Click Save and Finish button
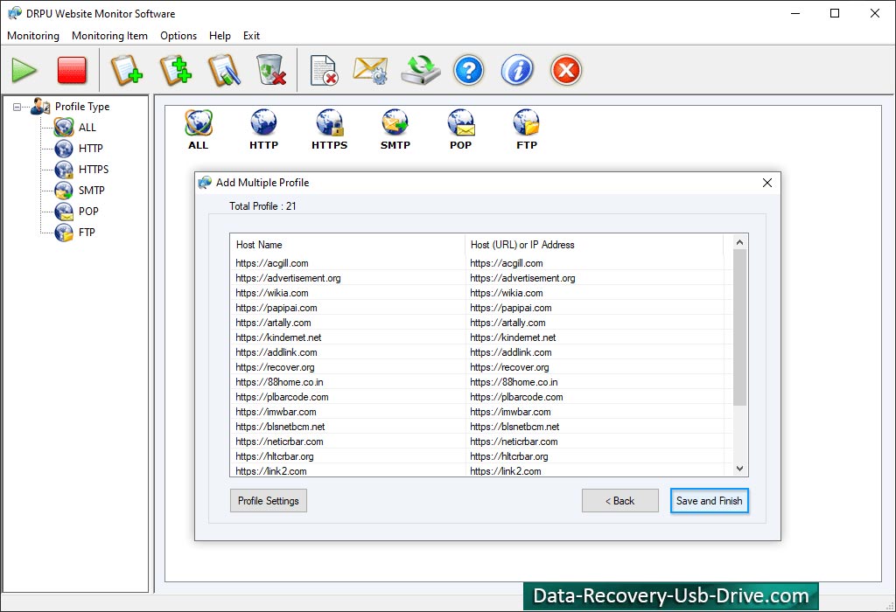Screen dimensions: 896x612 tap(709, 501)
